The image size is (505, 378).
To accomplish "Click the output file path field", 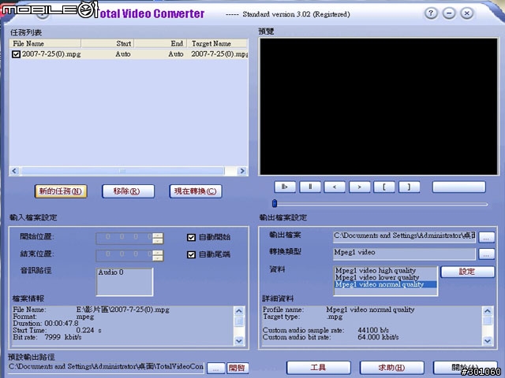I will pos(404,236).
